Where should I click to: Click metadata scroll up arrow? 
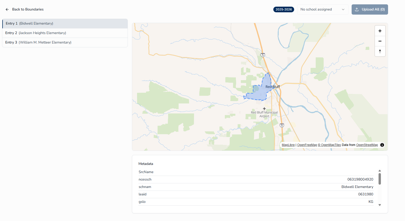click(380, 171)
